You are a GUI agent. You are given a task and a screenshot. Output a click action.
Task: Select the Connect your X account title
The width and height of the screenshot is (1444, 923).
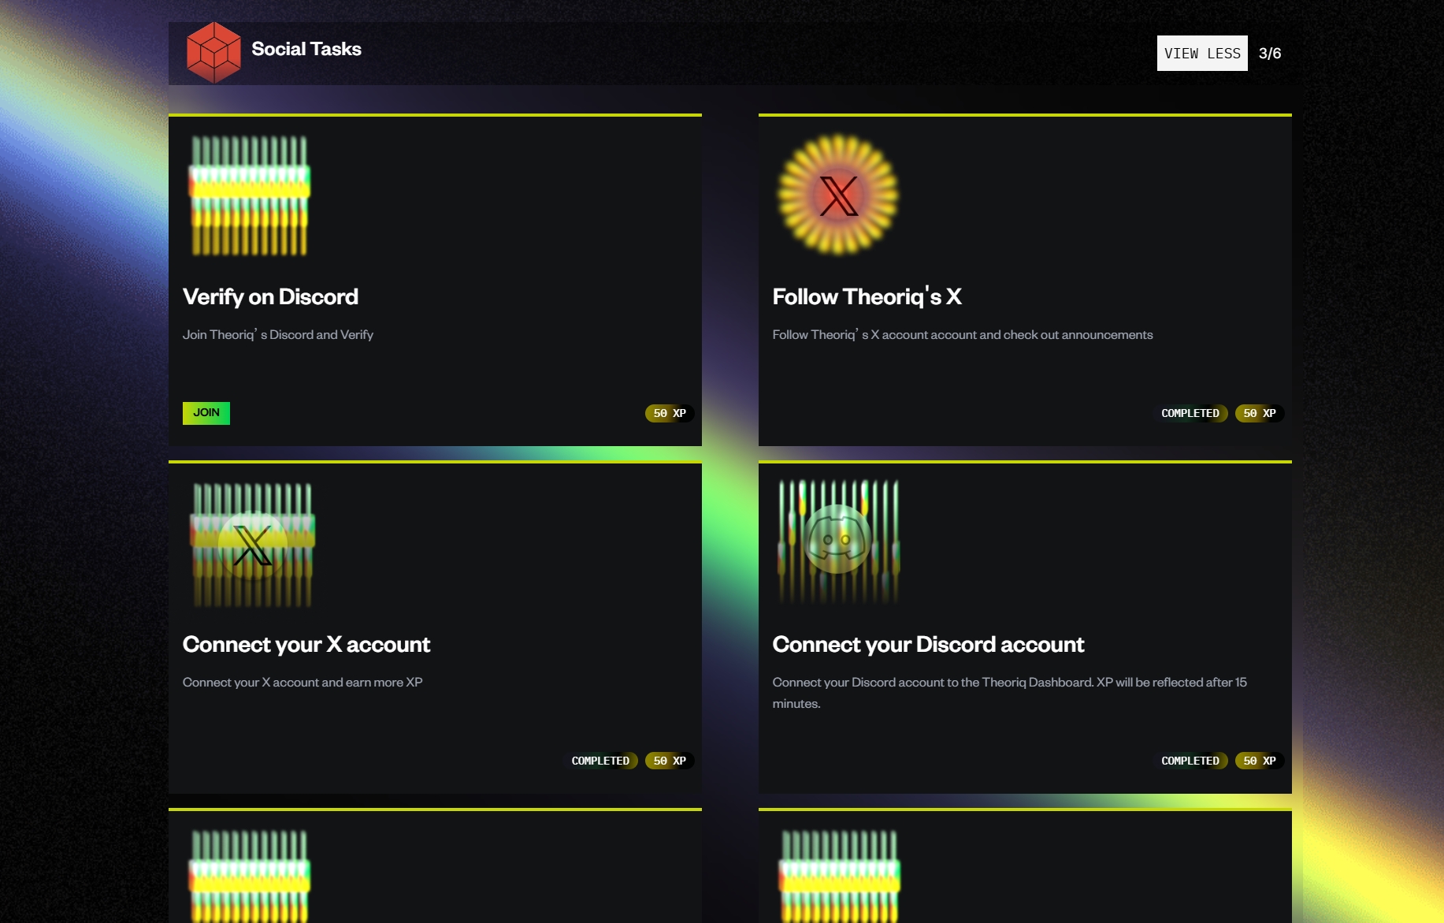click(306, 644)
